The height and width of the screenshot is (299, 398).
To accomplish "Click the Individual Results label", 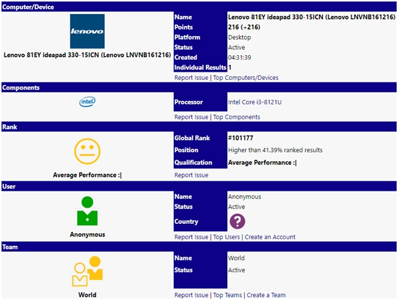I will tap(200, 67).
